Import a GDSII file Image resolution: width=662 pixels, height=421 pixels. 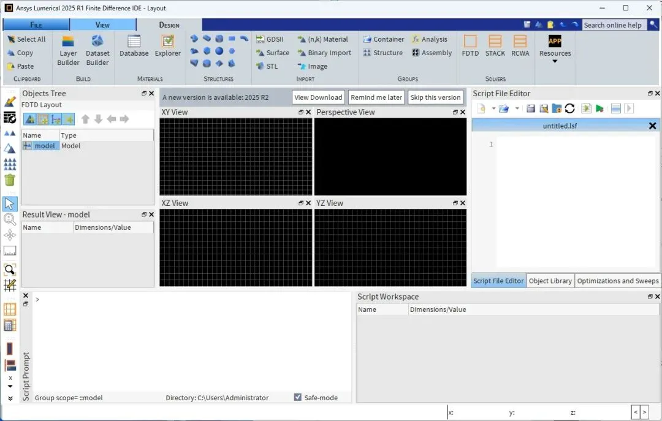tap(270, 39)
